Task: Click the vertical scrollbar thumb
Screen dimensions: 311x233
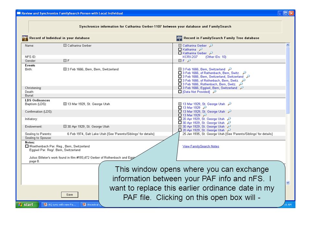Action: (288, 80)
